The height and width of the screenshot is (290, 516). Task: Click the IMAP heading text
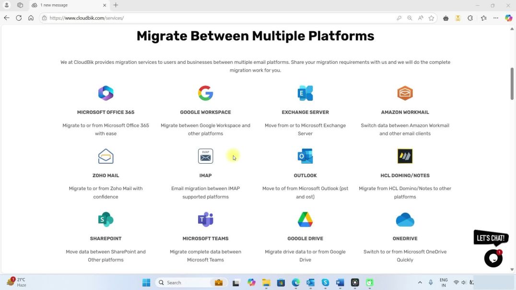pyautogui.click(x=205, y=175)
